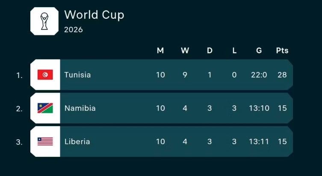Sort by the M matches column header

pos(160,50)
